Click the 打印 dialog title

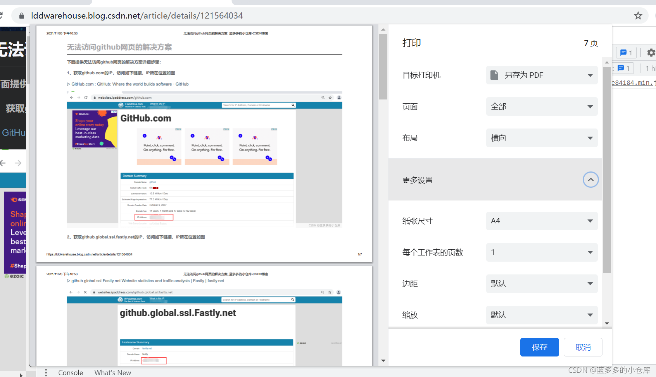(x=412, y=43)
